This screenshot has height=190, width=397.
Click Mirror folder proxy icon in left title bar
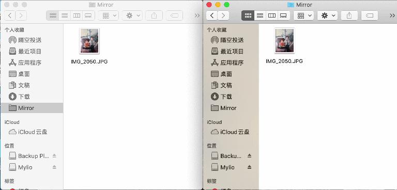click(93, 5)
